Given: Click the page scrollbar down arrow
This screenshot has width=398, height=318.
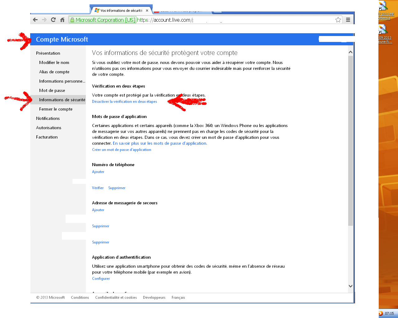Looking at the screenshot, I should point(350,286).
